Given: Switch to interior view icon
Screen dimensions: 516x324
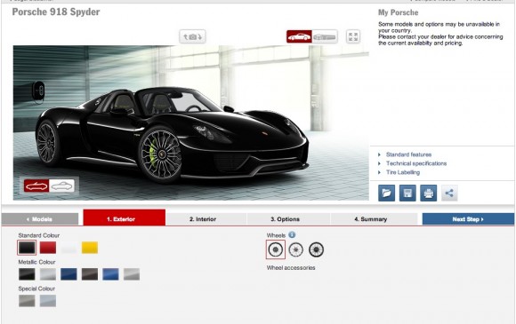Looking at the screenshot, I should (325, 36).
